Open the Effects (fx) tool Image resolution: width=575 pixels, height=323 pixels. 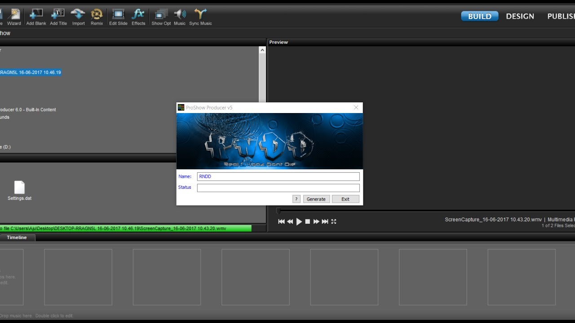(x=138, y=17)
